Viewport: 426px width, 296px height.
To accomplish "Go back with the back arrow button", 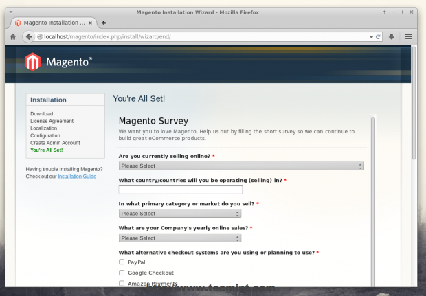I will pyautogui.click(x=28, y=36).
